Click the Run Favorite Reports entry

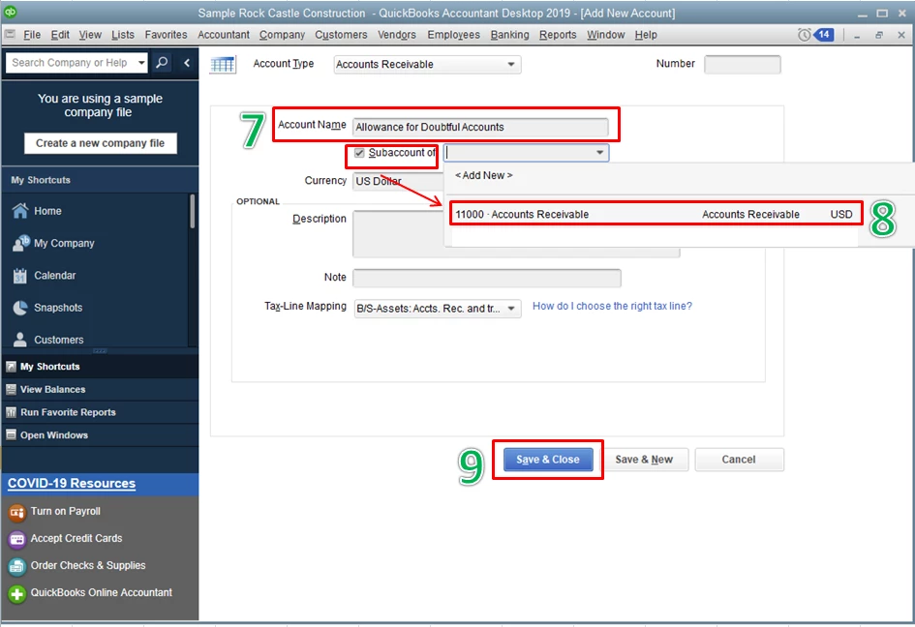(x=68, y=412)
